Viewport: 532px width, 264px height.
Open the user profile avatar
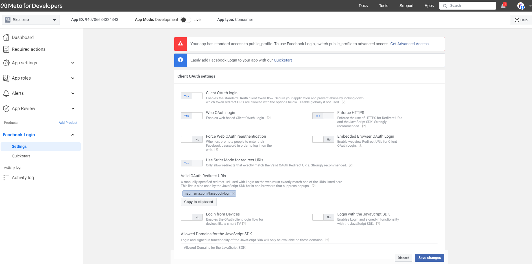coord(521,6)
